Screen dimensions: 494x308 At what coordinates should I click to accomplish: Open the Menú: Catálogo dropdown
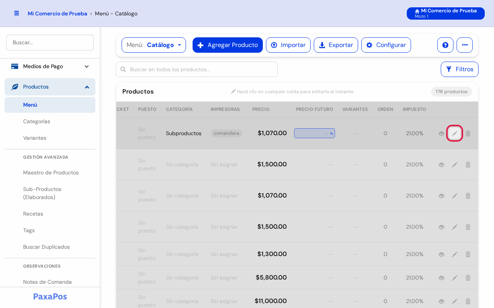154,45
